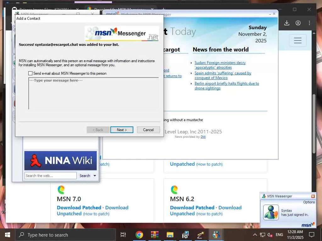322x241 pixels.
Task: Close the MSN Today window
Action: tap(274, 14)
